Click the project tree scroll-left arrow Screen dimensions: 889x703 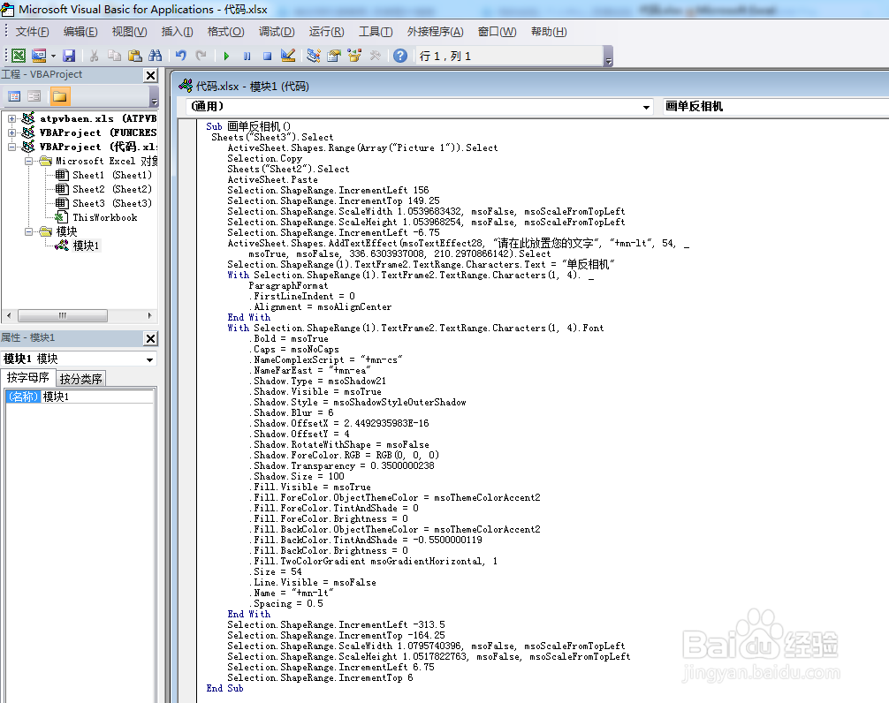coord(9,315)
